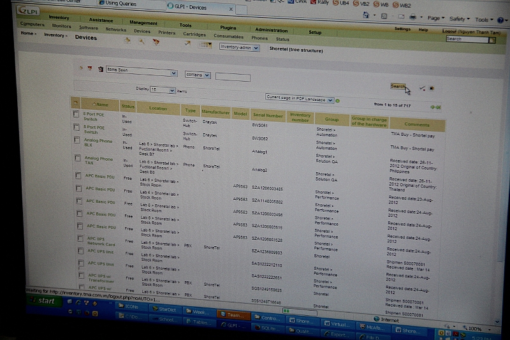Viewport: 510px width, 340px height.
Task: Click the green export button after PDF Landscape
Action: (338, 101)
